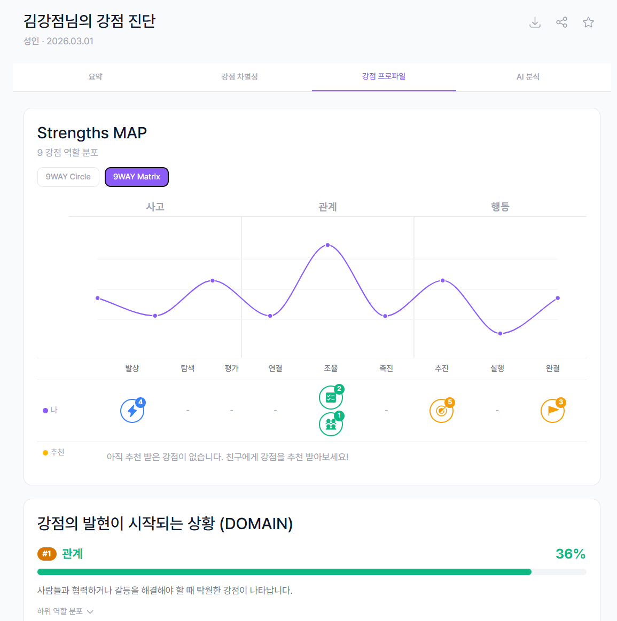The height and width of the screenshot is (621, 617).
Task: Click the 36% green progress bar
Action: point(283,571)
